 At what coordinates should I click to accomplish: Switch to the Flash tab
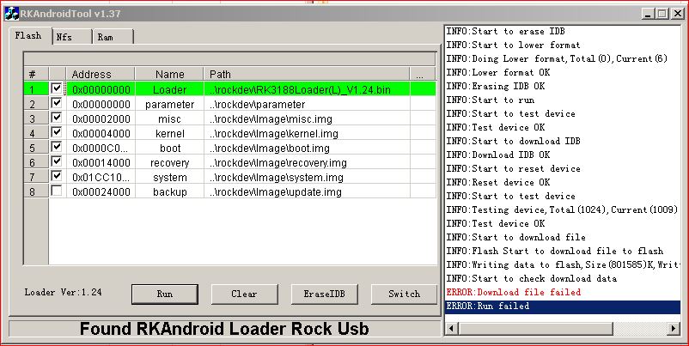click(x=29, y=35)
